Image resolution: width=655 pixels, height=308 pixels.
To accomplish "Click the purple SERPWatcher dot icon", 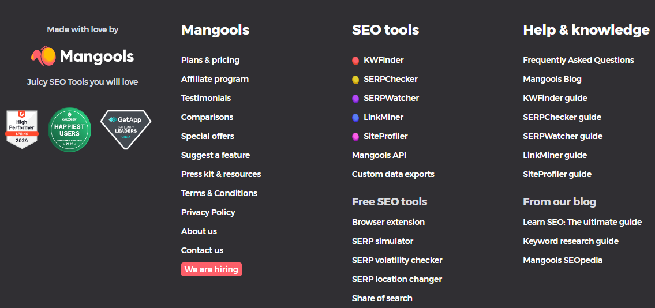I will point(355,99).
